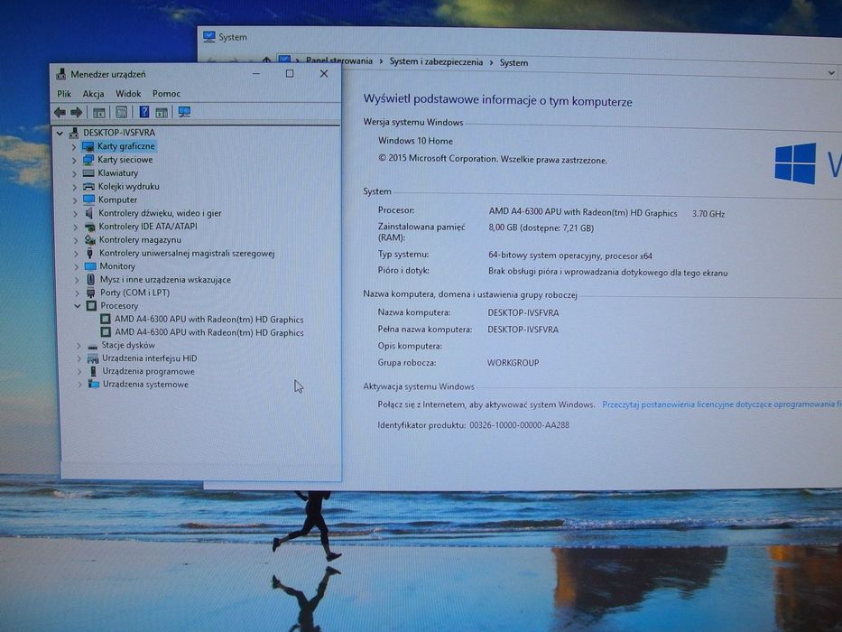Viewport: 842px width, 632px height.
Task: Open the license terms link Przeczytaj postanowienia licencyjne
Action: (721, 404)
